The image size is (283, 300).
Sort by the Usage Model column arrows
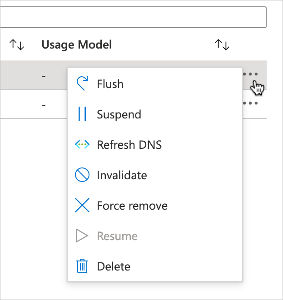point(222,44)
